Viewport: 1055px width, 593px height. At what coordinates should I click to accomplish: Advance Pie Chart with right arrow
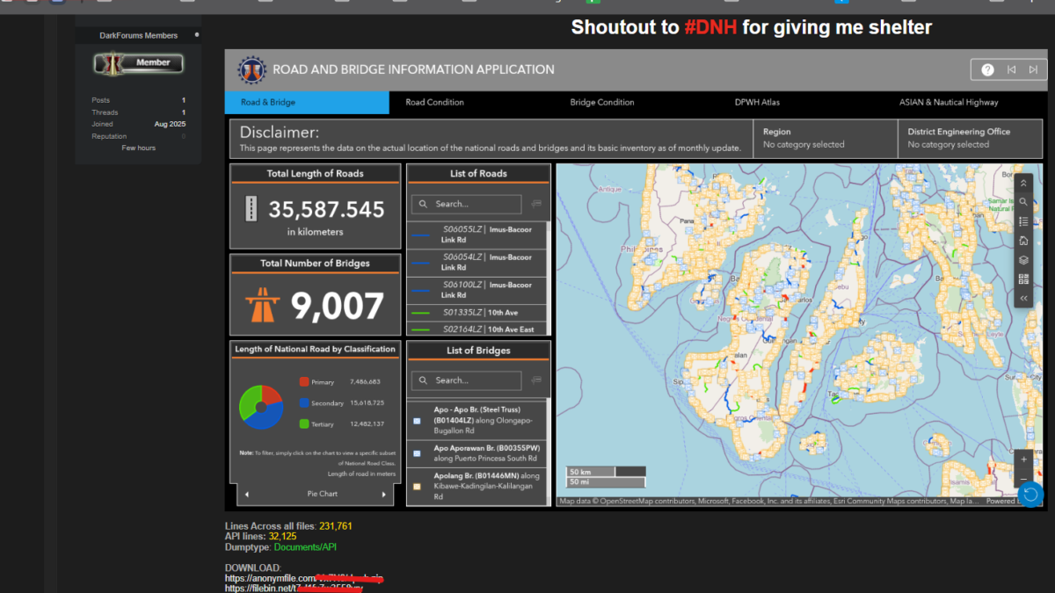click(384, 495)
